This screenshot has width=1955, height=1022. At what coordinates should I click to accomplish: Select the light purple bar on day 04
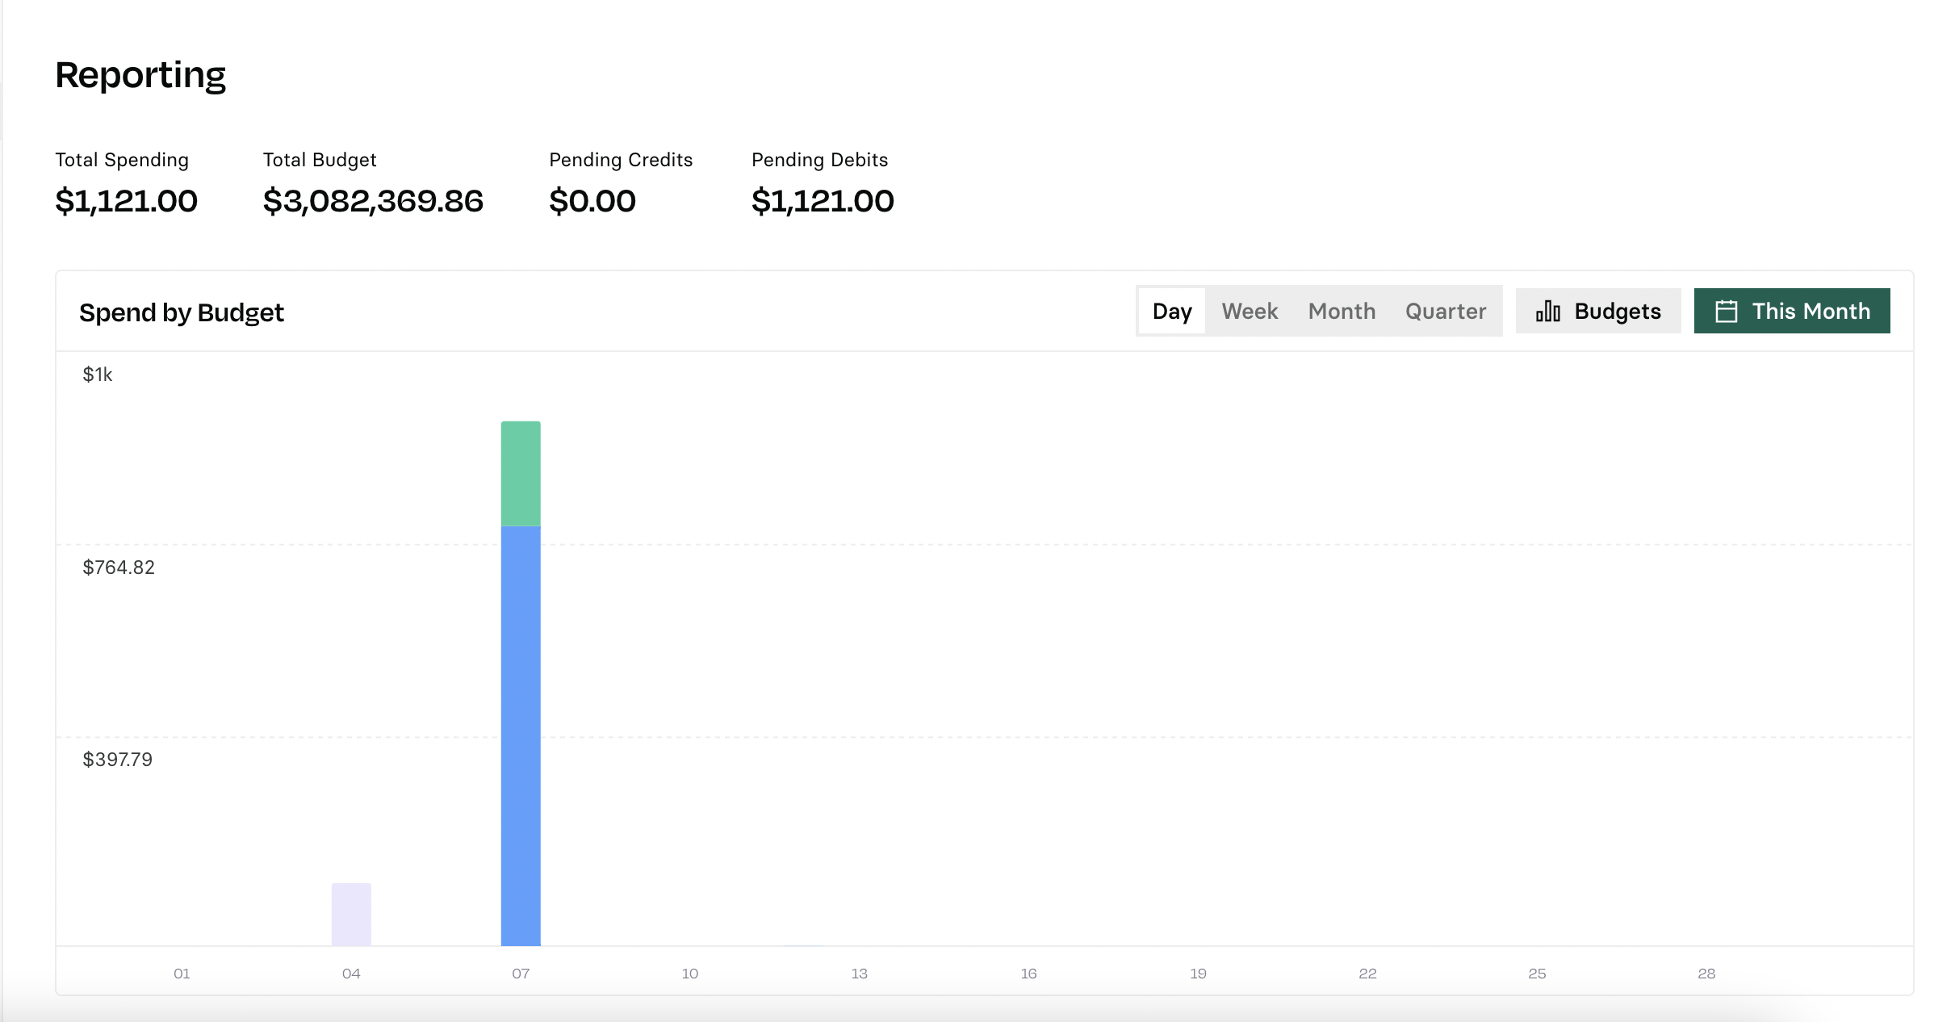pos(351,914)
